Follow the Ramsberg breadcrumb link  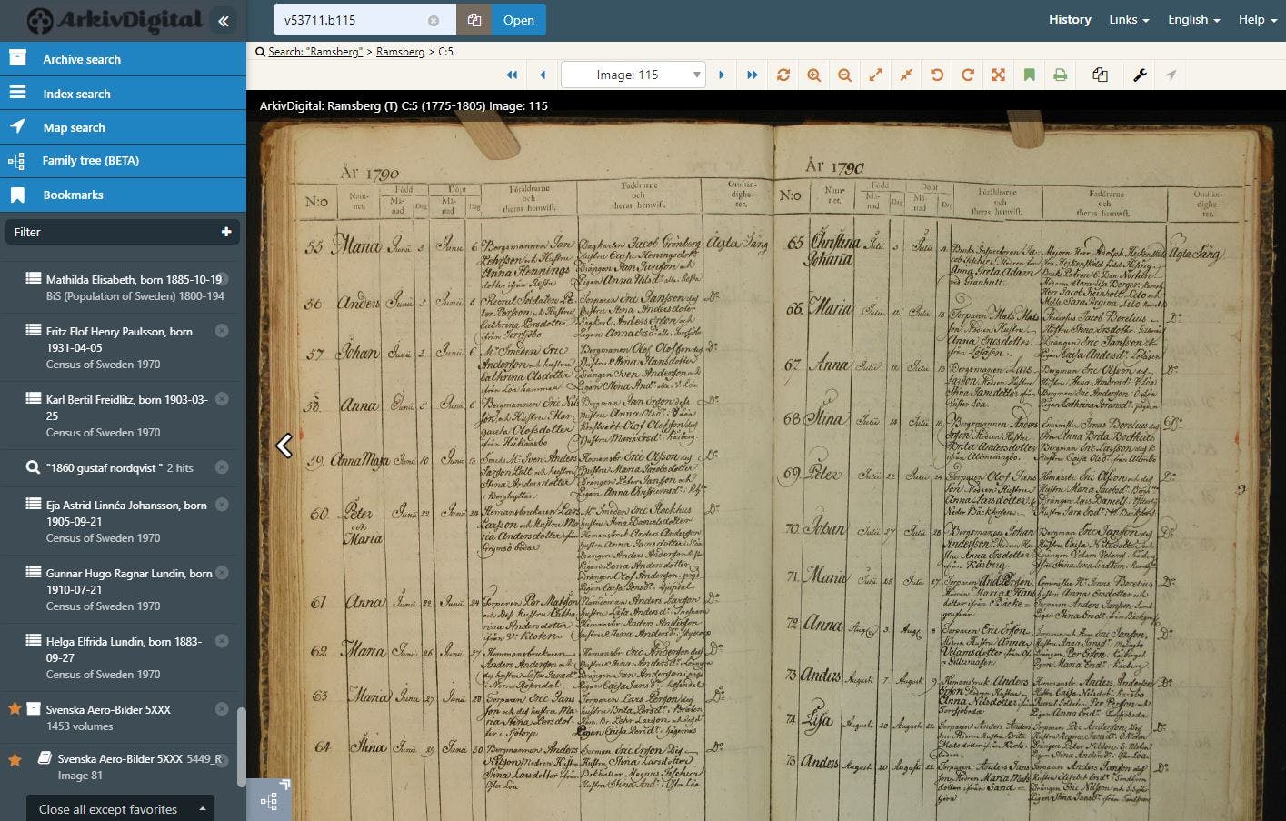coord(400,52)
